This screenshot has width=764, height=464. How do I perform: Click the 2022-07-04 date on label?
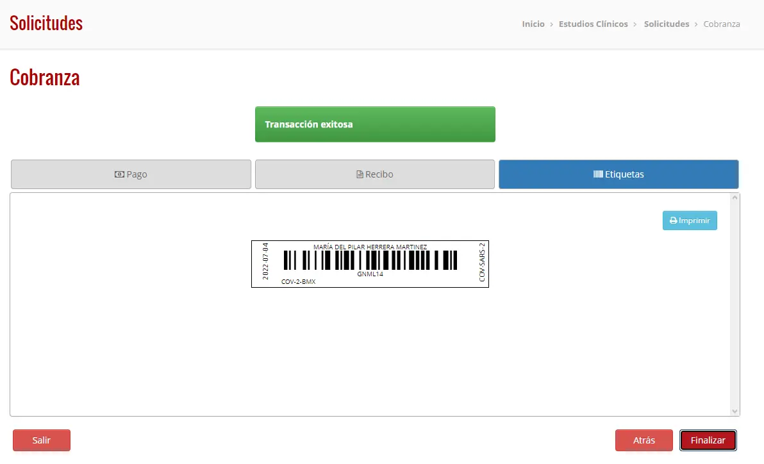pos(265,261)
